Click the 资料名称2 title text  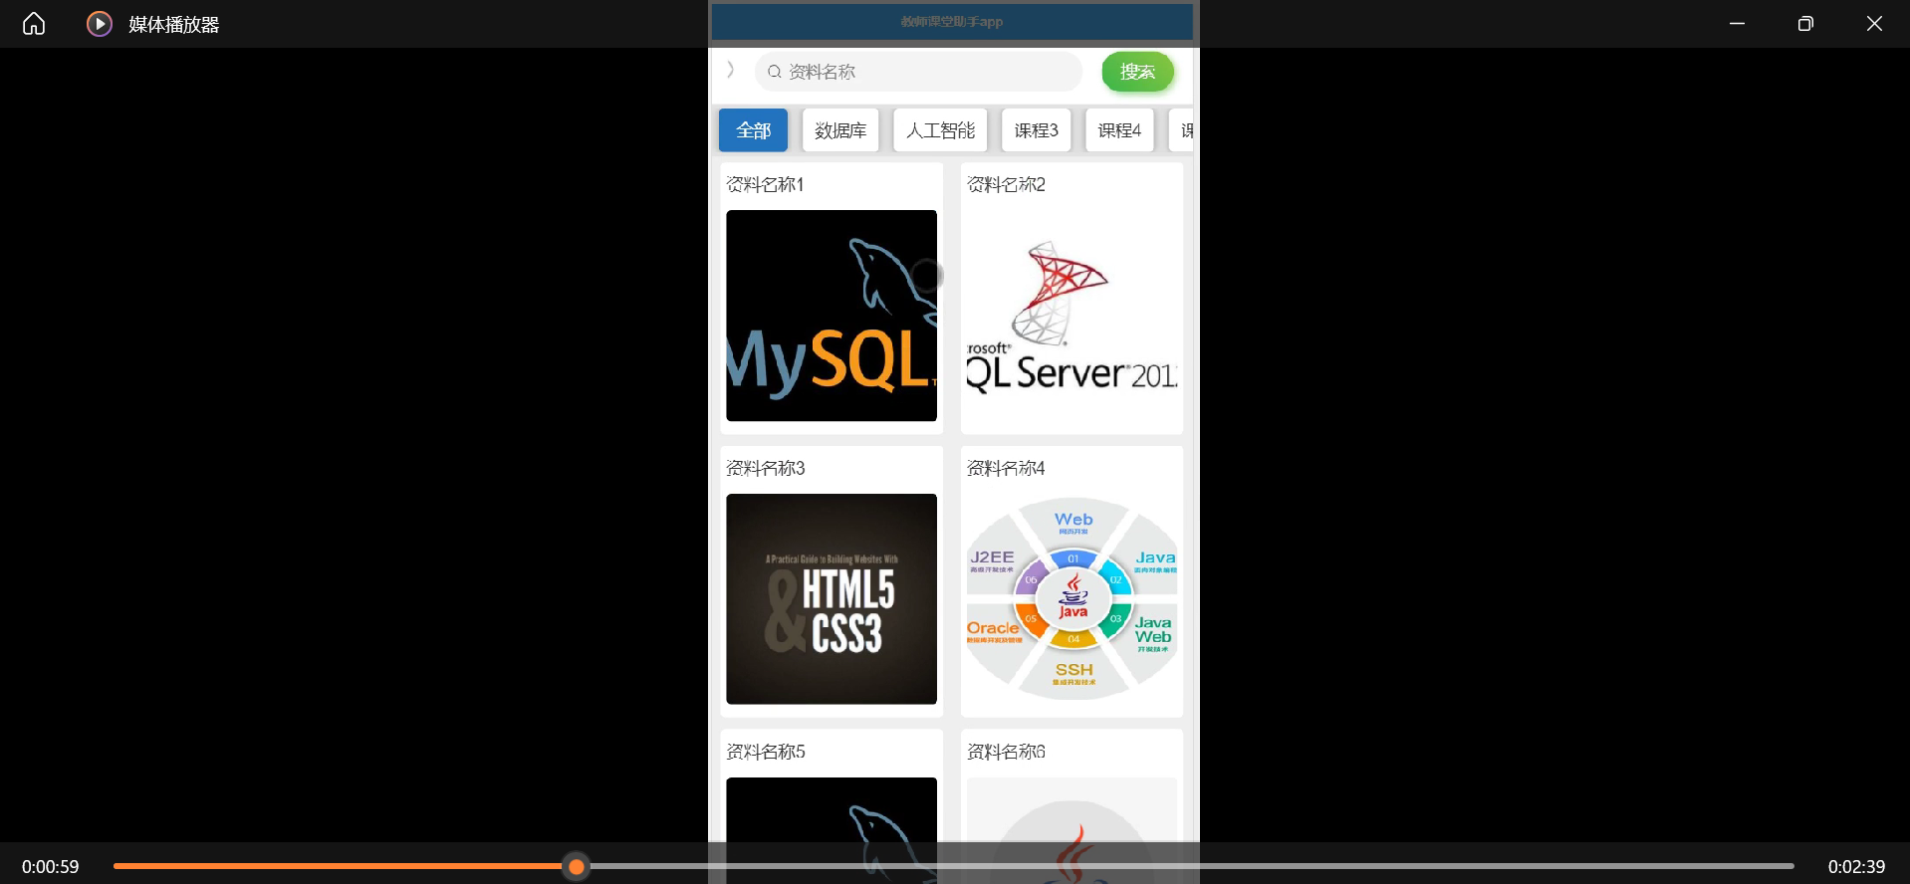[x=1006, y=184]
